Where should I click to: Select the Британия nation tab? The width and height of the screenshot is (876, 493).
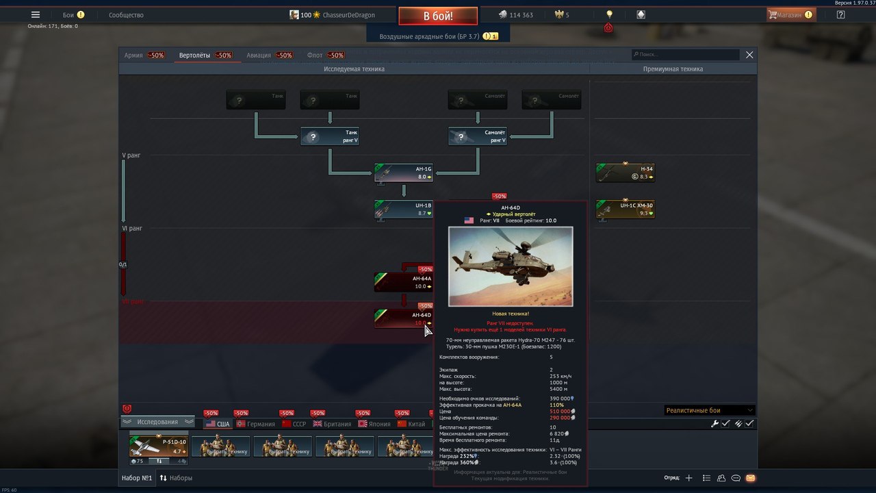click(333, 424)
